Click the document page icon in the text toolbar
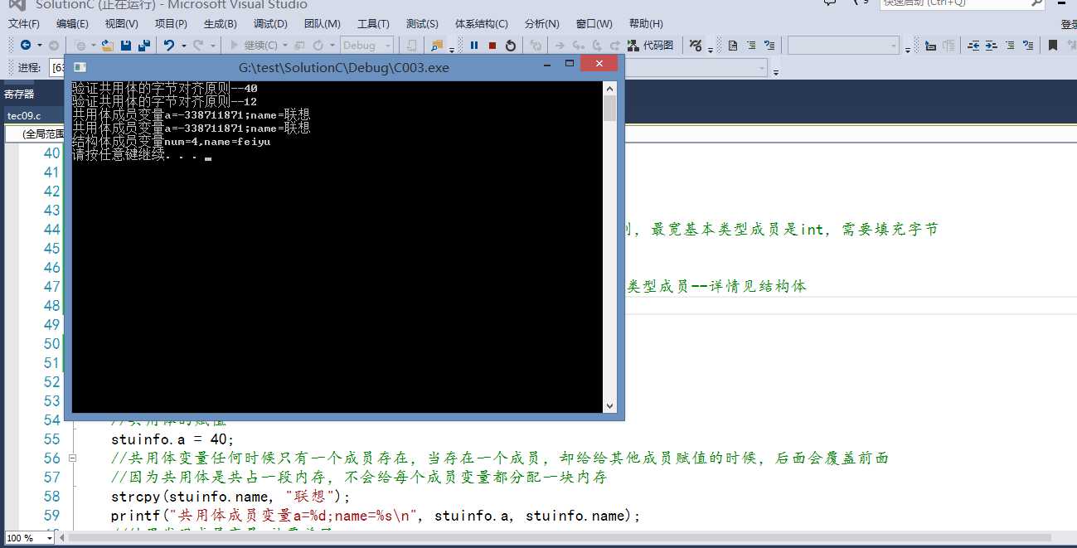The width and height of the screenshot is (1077, 548). 733,46
